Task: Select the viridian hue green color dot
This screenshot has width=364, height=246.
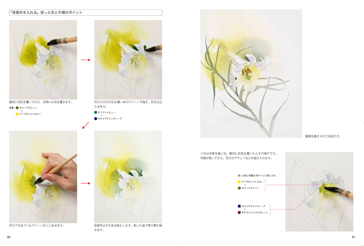Action: pyautogui.click(x=95, y=113)
